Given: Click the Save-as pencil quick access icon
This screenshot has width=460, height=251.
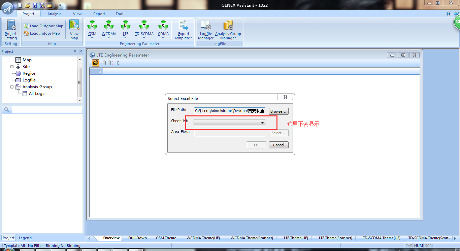Looking at the screenshot, I should coord(42,5).
